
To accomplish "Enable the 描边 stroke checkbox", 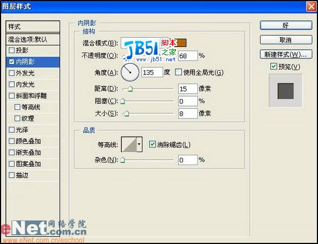I will (x=12, y=175).
